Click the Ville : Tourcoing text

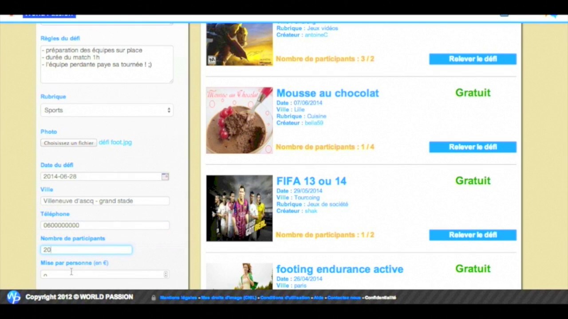[x=298, y=198]
